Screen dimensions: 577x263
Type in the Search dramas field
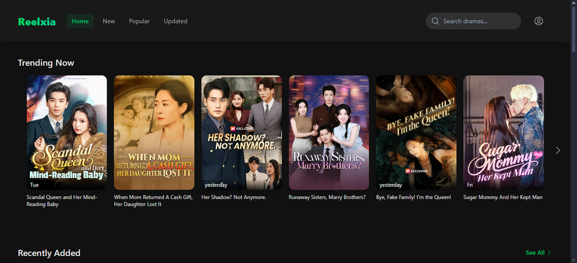coord(478,21)
